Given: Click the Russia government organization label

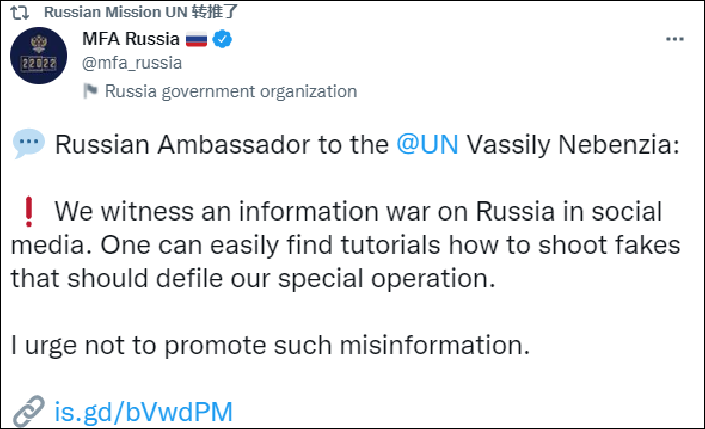Looking at the screenshot, I should 231,91.
